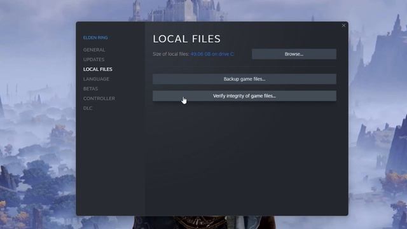
Task: Open the Language settings tab
Action: 96,79
